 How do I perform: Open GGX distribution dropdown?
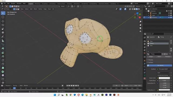click(x=164, y=73)
